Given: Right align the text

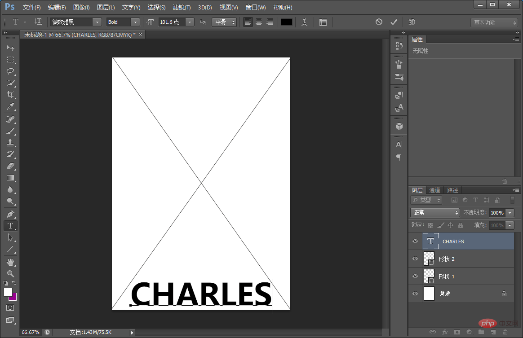Looking at the screenshot, I should [x=270, y=22].
